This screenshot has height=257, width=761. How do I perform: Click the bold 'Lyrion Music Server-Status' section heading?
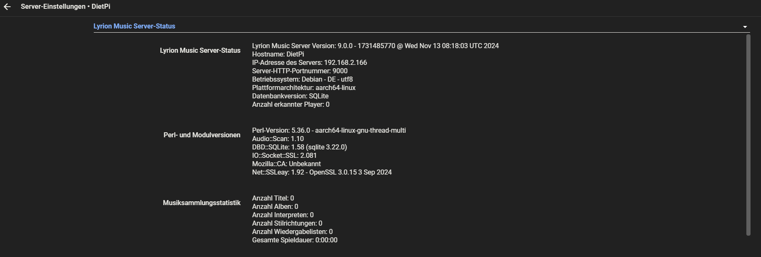tap(200, 50)
